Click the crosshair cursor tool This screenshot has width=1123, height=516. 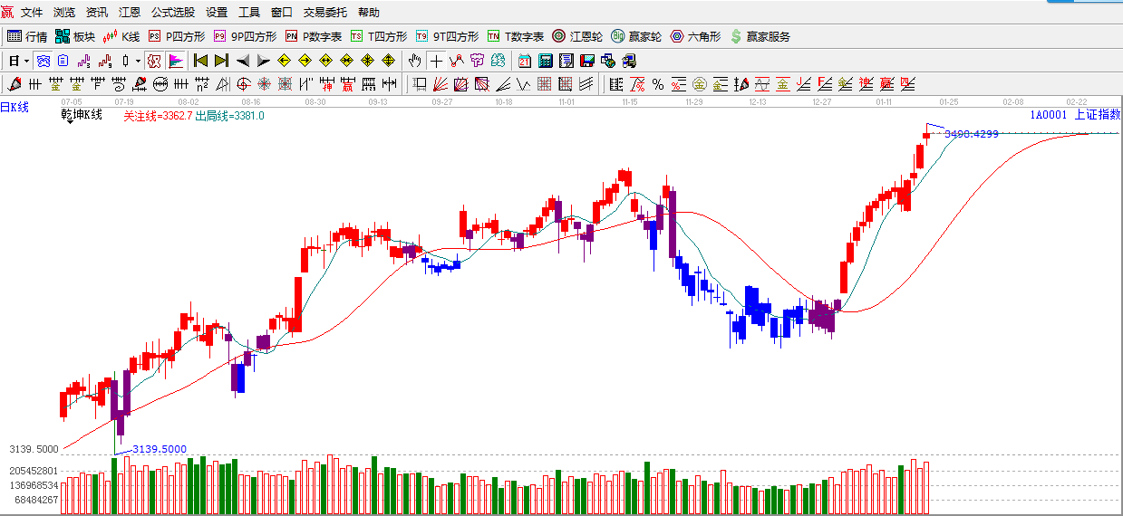pos(436,61)
